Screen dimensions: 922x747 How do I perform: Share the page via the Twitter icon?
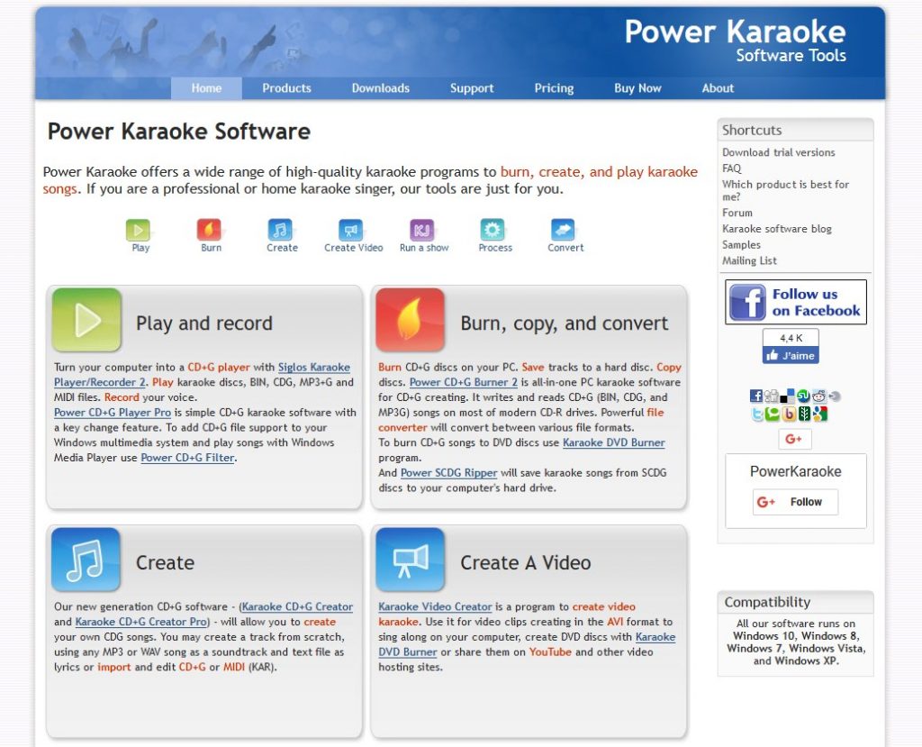coord(755,413)
